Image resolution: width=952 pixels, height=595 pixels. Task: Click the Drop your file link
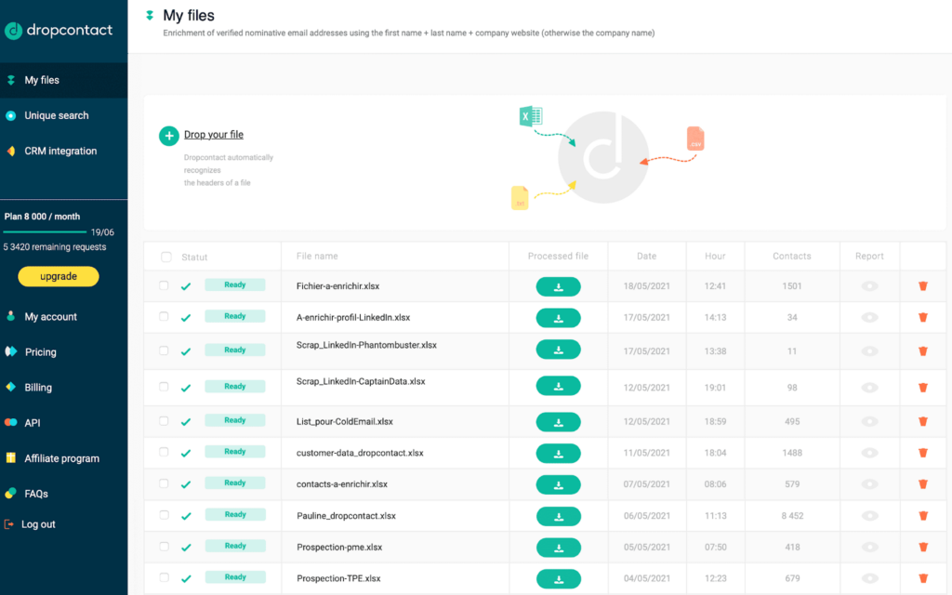point(214,135)
